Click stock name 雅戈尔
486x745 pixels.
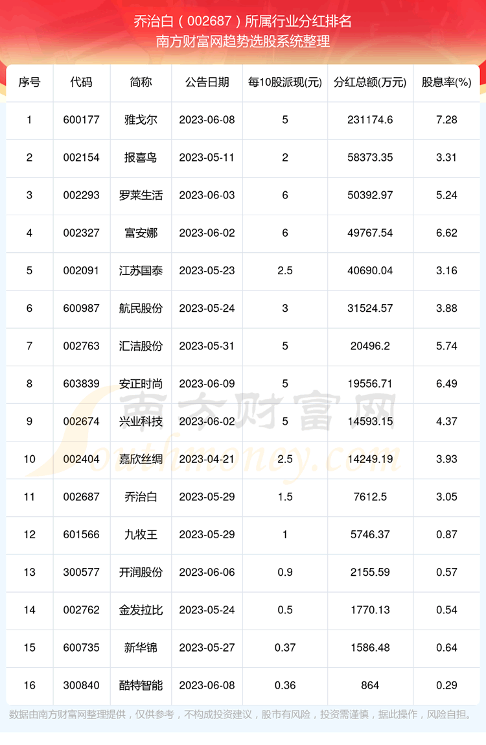tap(141, 120)
